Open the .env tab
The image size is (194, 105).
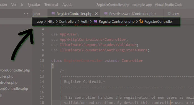(175, 14)
